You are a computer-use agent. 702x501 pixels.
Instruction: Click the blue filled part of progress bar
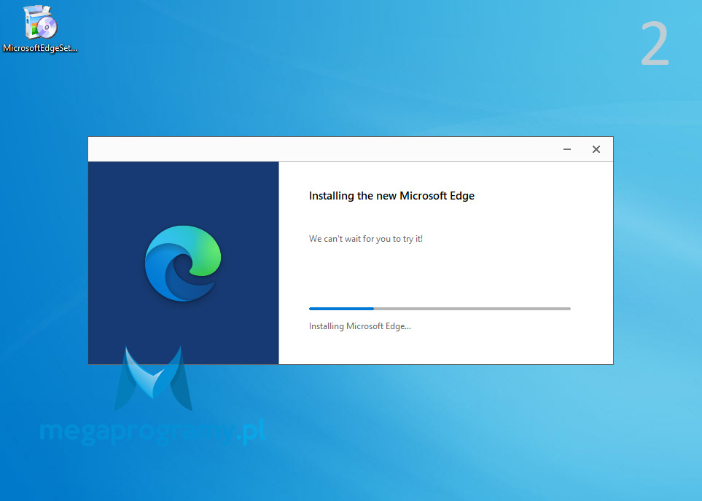click(340, 309)
